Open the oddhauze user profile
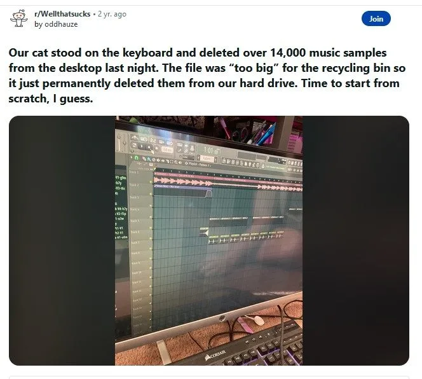This screenshot has width=422, height=379. pos(61,24)
